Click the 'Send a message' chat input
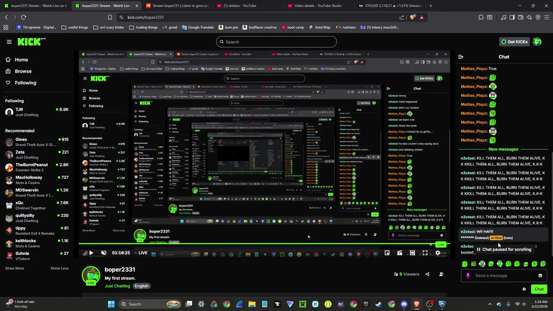This screenshot has width=553, height=311. 504,276
